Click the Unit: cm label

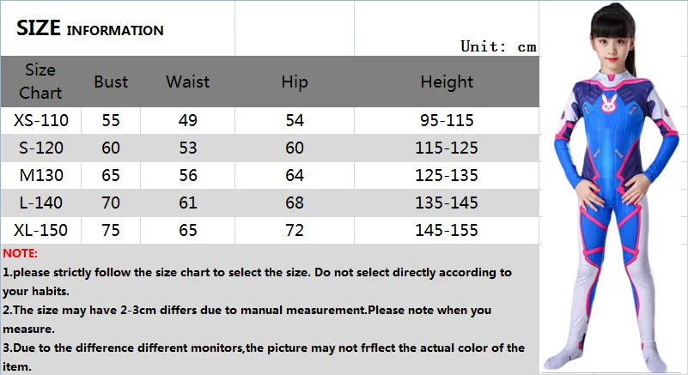pos(497,46)
